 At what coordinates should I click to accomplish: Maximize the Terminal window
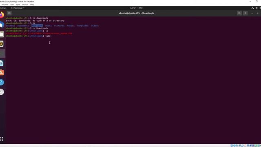point(258,13)
